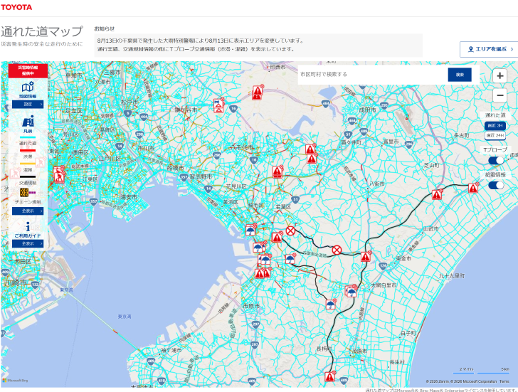Click the red 災害時情報提供中 banner
Viewport: 518px width, 392px height.
[x=28, y=70]
